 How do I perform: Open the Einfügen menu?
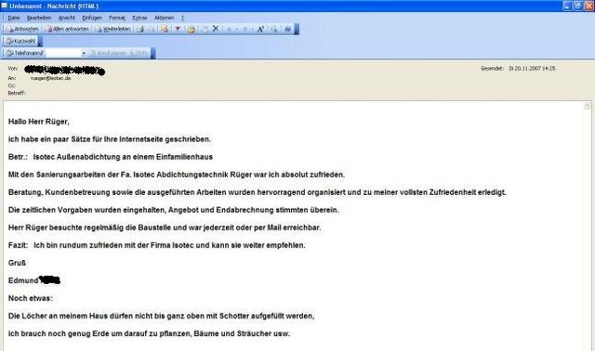pyautogui.click(x=92, y=18)
